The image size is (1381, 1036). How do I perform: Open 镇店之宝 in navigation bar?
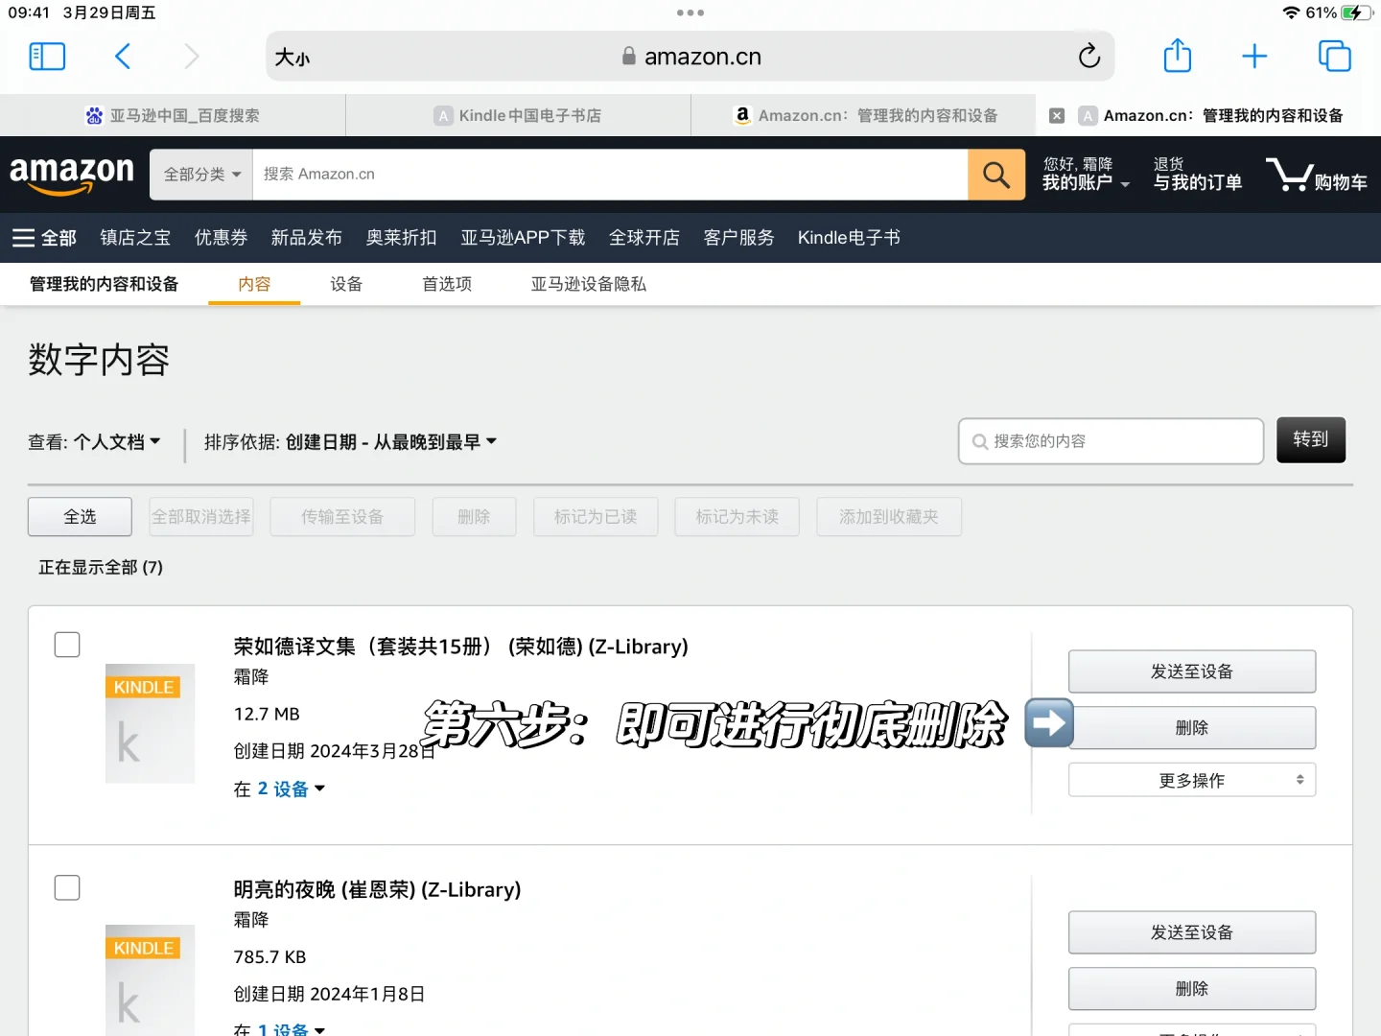(x=135, y=238)
